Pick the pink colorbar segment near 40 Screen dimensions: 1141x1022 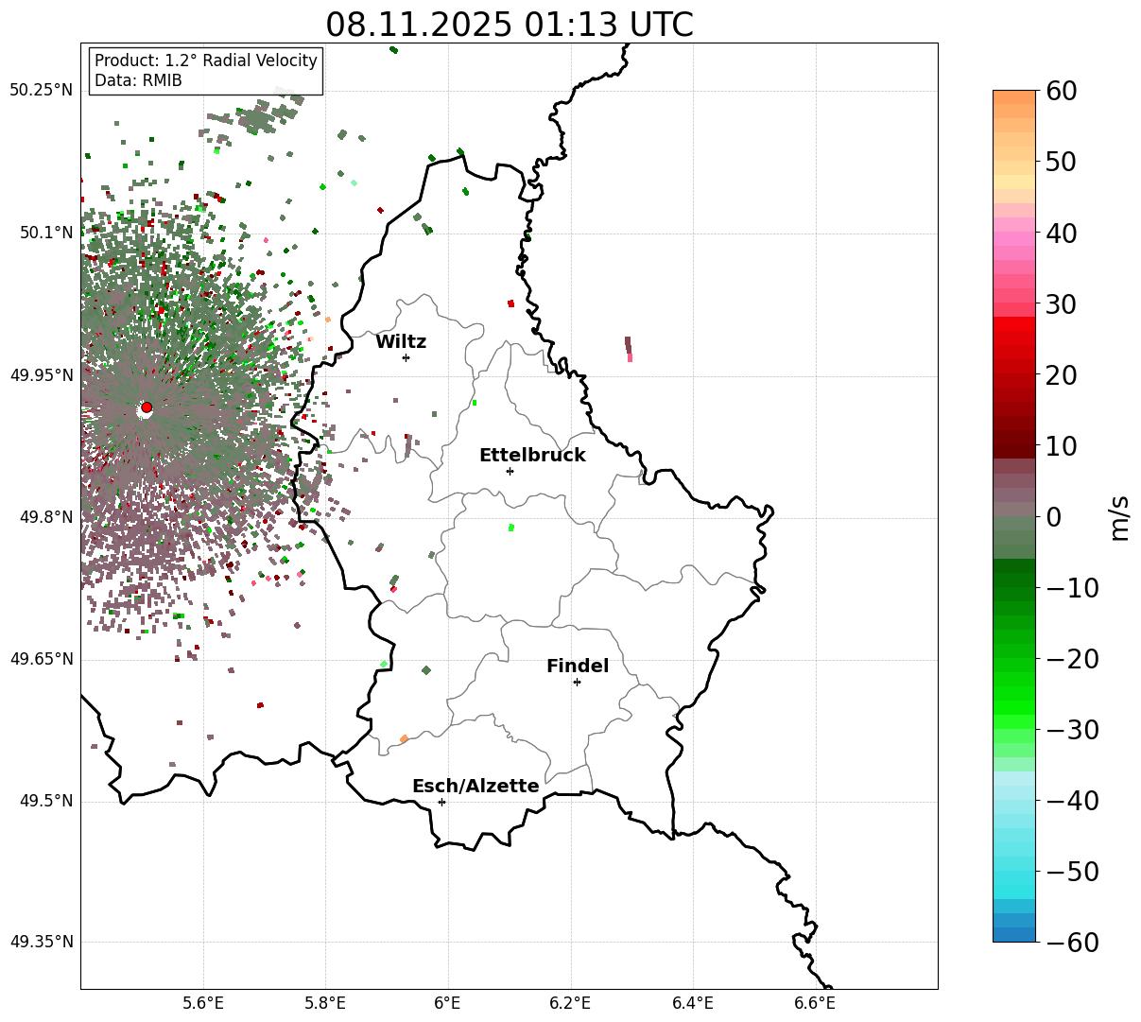[1014, 238]
